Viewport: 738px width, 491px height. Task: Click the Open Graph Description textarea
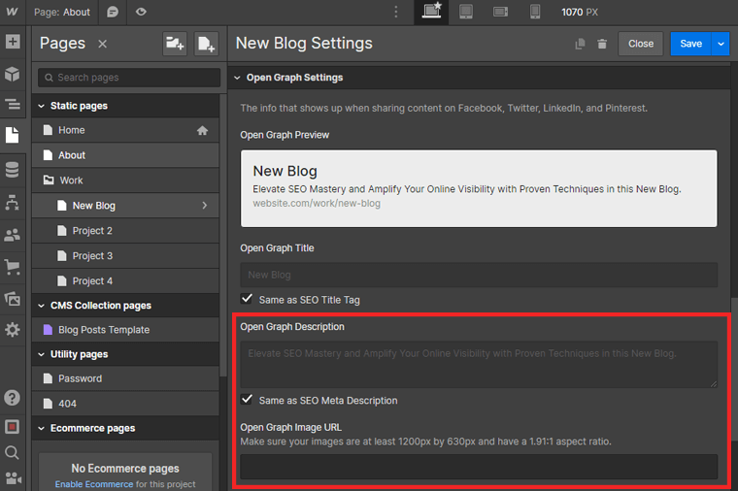479,365
